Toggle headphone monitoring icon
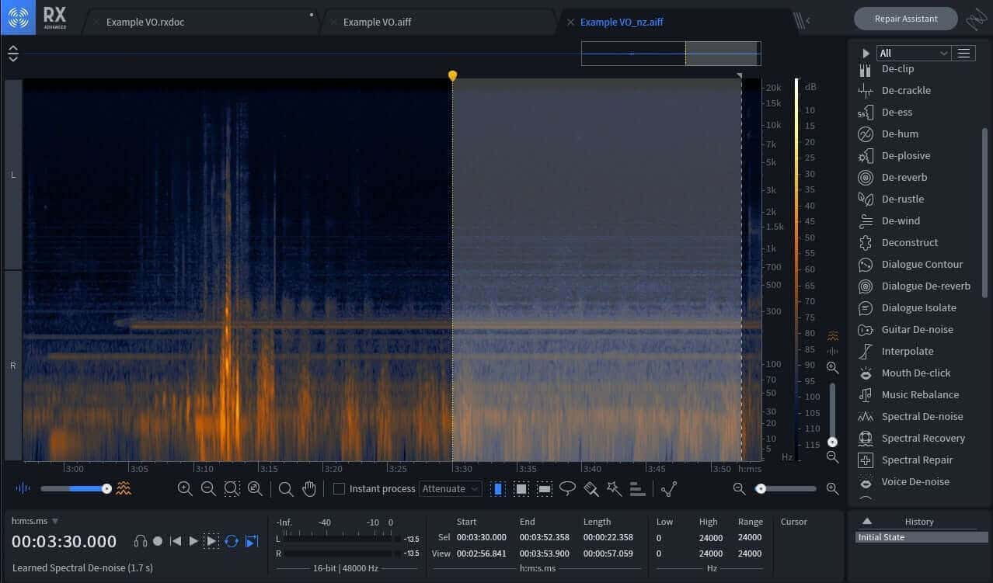This screenshot has height=583, width=993. pos(141,541)
